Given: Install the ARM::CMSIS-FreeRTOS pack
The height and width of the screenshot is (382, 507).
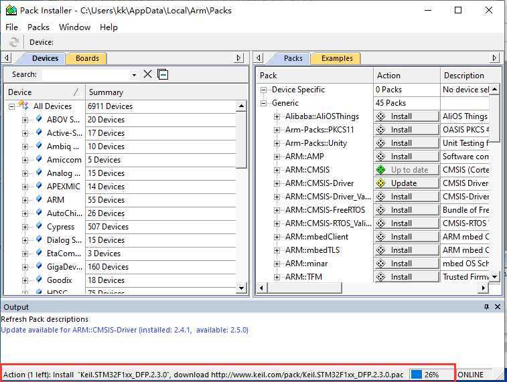Looking at the screenshot, I should pyautogui.click(x=407, y=210).
